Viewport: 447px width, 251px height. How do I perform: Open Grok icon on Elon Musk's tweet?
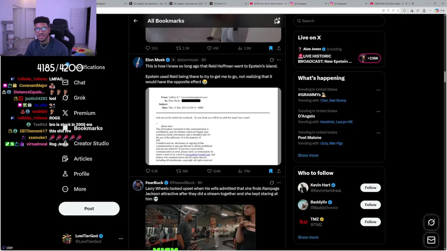point(272,60)
